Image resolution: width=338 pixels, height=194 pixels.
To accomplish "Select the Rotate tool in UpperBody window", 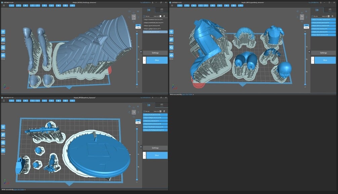I will [x=171, y=40].
